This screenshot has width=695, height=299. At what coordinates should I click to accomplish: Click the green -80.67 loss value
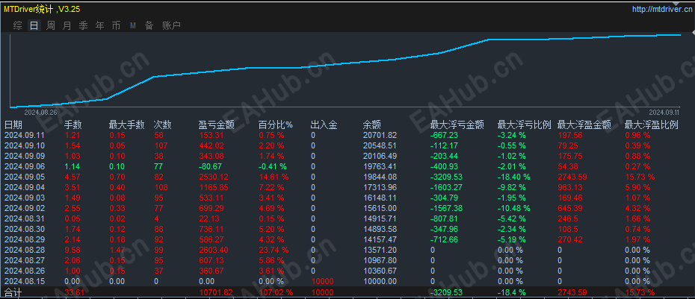pos(209,166)
